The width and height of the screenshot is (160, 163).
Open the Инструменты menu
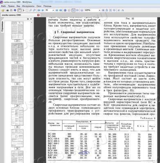point(28,6)
